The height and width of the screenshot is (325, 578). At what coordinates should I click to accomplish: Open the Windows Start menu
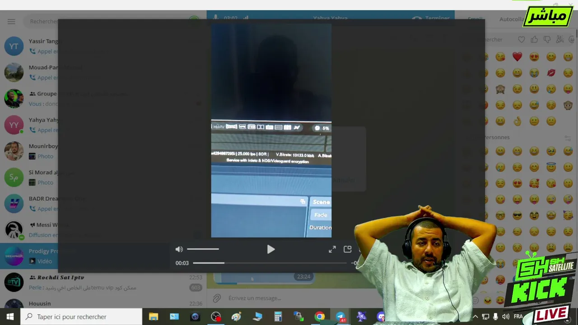pos(10,316)
